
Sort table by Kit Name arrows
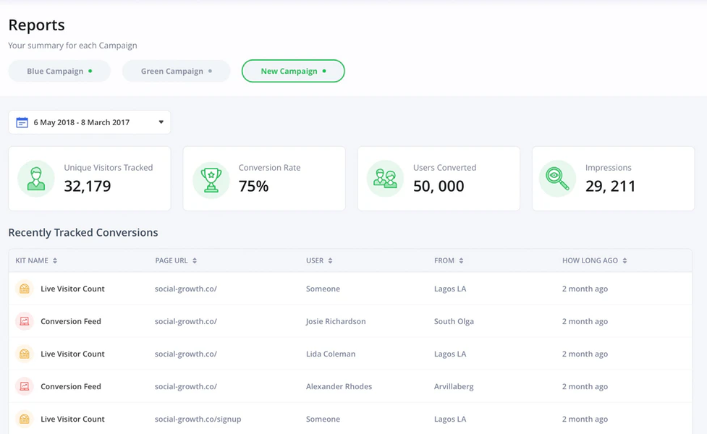pyautogui.click(x=55, y=260)
